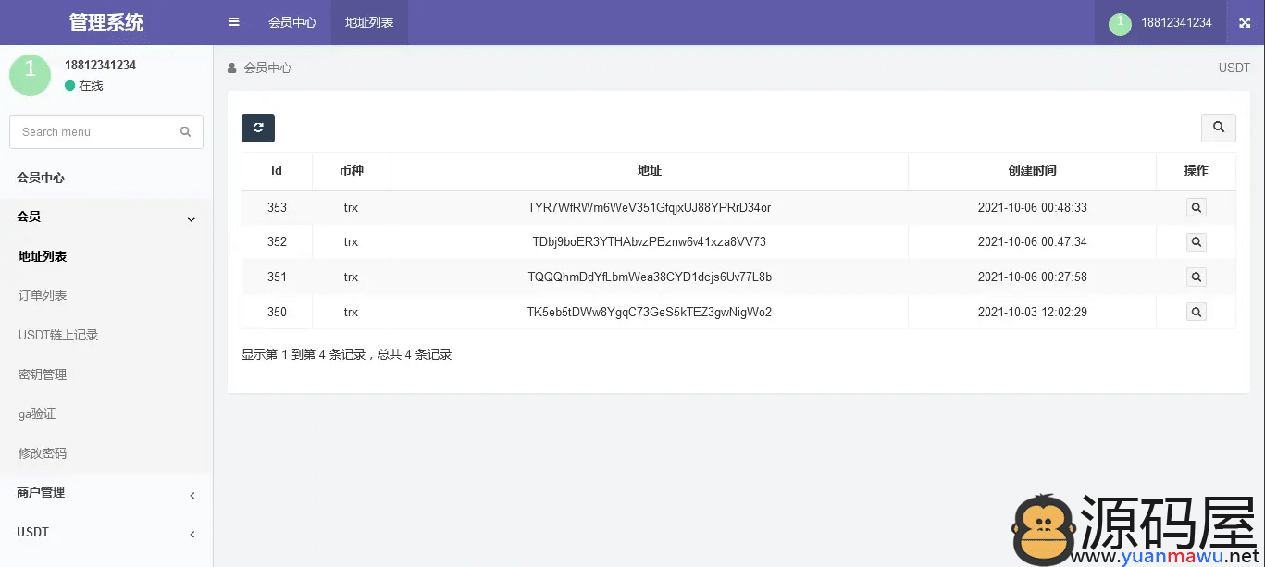Click the 18812341234 account name in the header
The image size is (1265, 567).
(1176, 23)
